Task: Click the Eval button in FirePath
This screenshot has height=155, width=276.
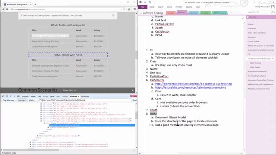Action: [x=135, y=100]
